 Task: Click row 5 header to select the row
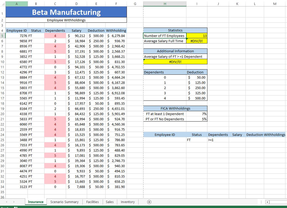pyautogui.click(x=2, y=36)
